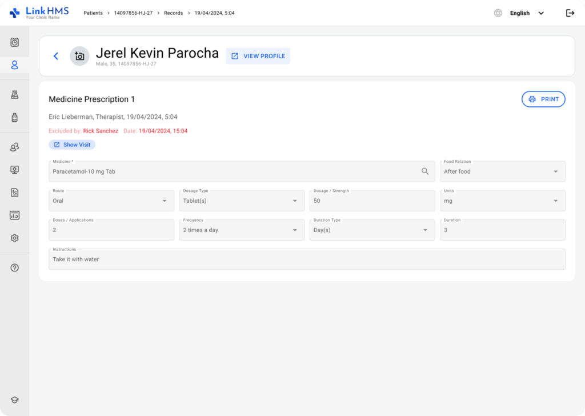Click the search icon in Medicine field

[425, 171]
